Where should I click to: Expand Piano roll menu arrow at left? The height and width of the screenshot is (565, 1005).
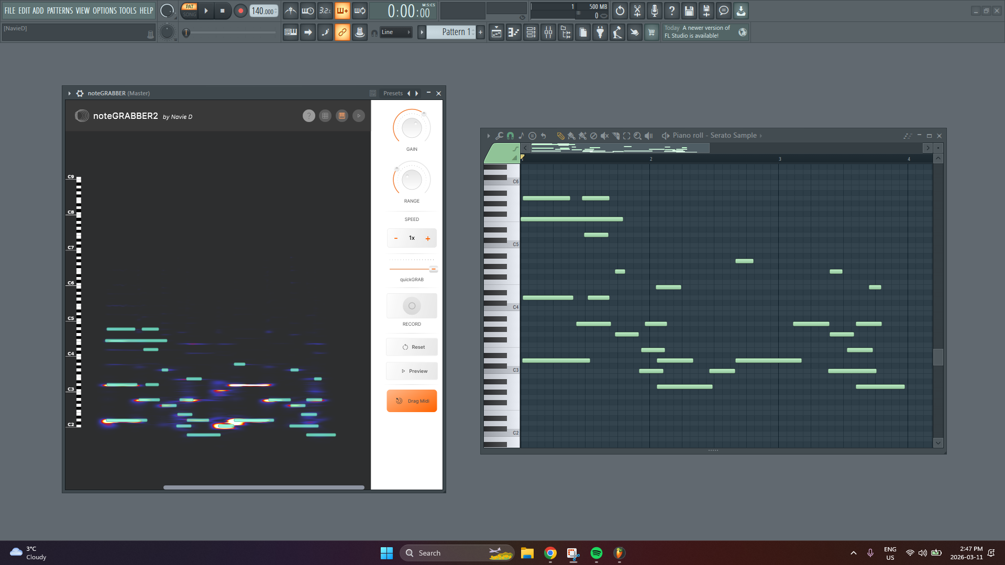[x=488, y=136]
